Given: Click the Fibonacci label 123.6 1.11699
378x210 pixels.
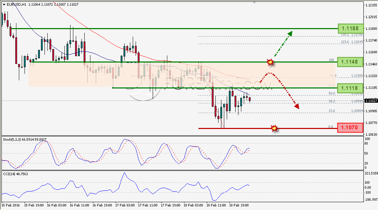Looking at the screenshot, I should [352, 42].
